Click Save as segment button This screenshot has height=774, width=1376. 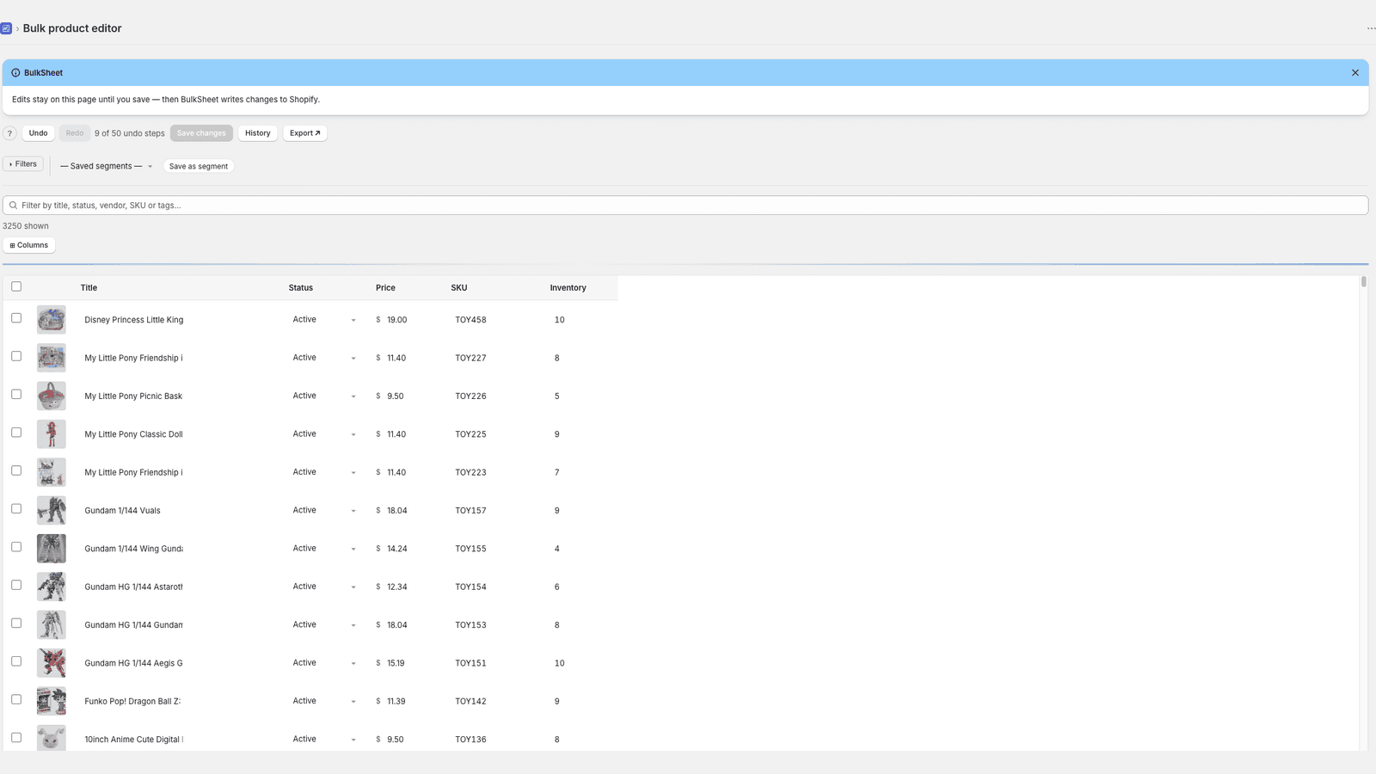point(199,166)
